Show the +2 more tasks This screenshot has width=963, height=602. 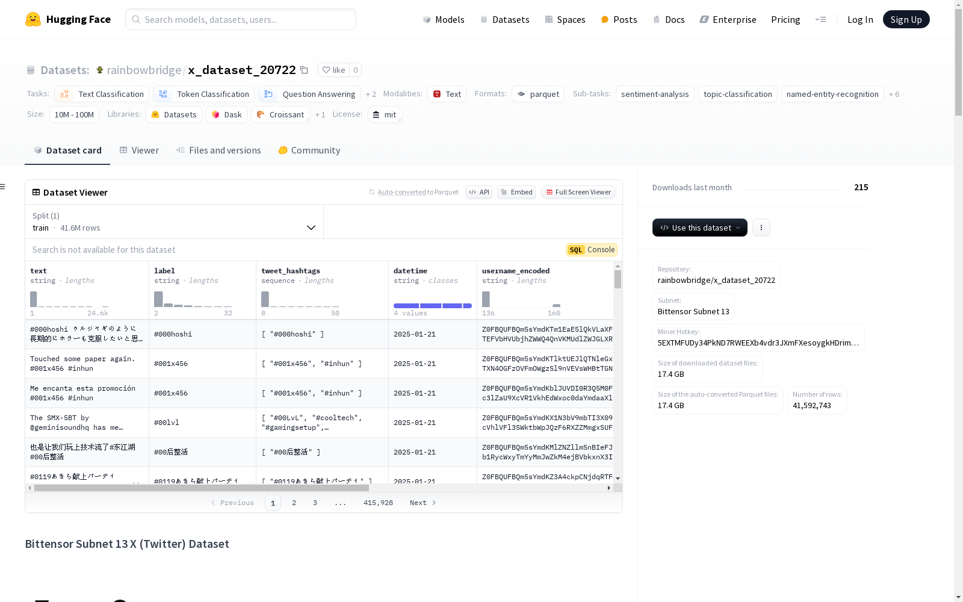click(x=371, y=94)
